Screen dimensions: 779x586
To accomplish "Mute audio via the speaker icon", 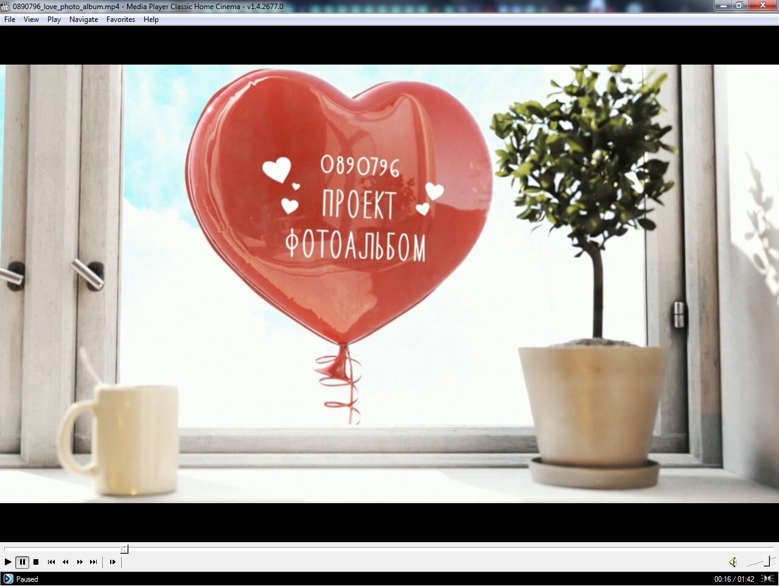I will (733, 562).
